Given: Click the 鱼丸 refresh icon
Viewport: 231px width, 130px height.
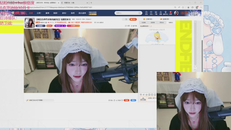Looking at the screenshot, I should [x=114, y=100].
